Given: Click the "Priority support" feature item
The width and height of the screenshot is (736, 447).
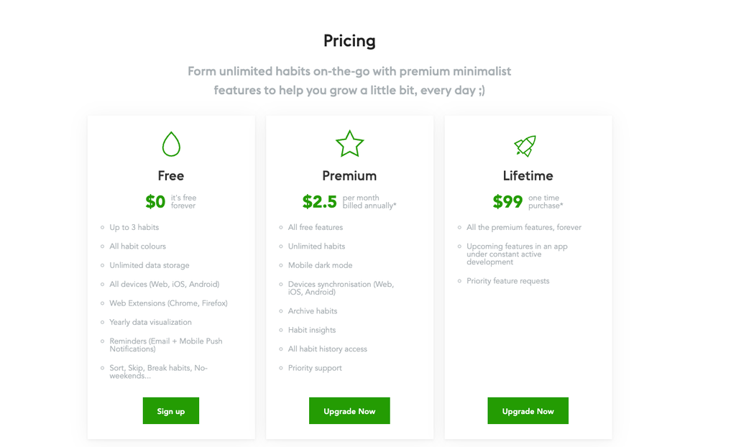Looking at the screenshot, I should pyautogui.click(x=315, y=368).
